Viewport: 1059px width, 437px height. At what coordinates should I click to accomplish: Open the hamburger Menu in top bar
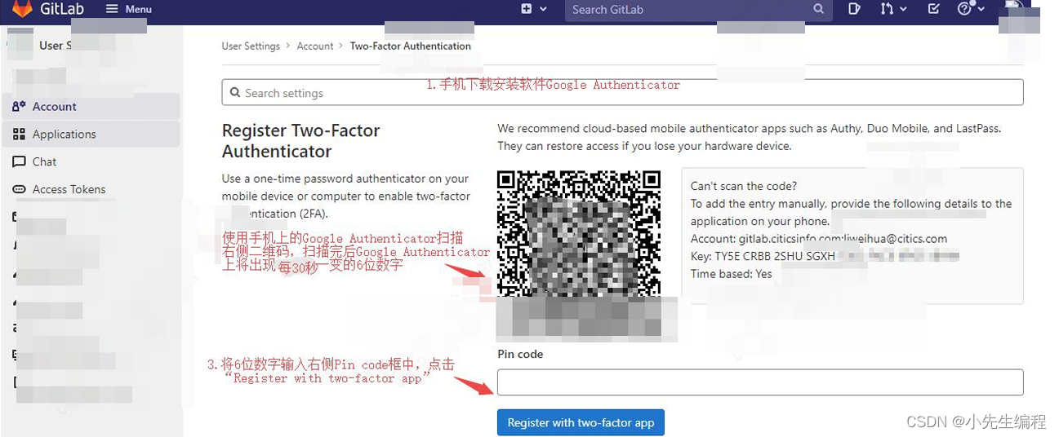(129, 9)
